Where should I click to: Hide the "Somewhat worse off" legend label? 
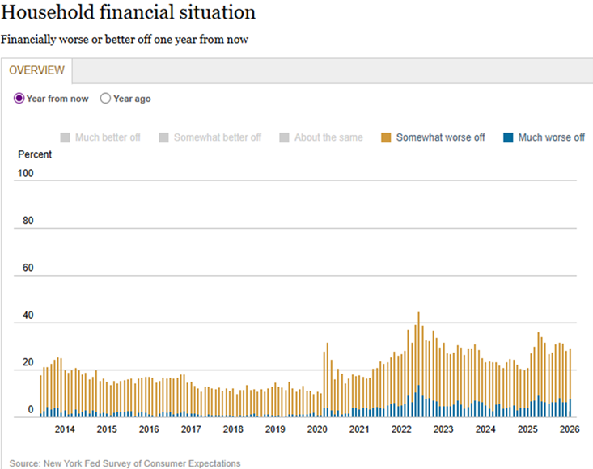point(440,137)
